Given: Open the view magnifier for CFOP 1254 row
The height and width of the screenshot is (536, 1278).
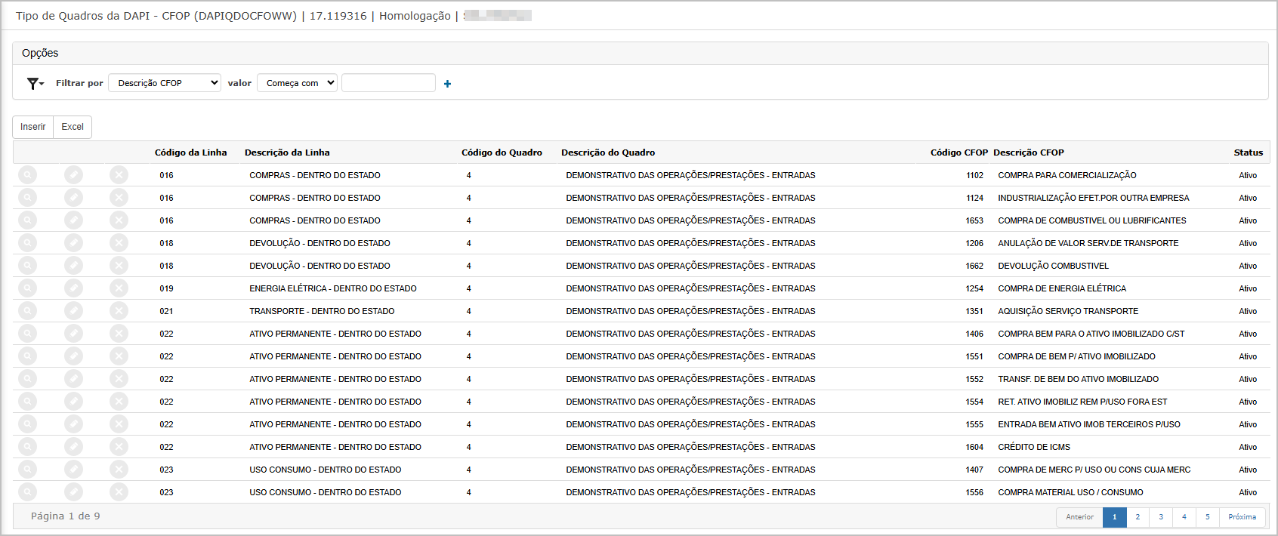Looking at the screenshot, I should (27, 288).
